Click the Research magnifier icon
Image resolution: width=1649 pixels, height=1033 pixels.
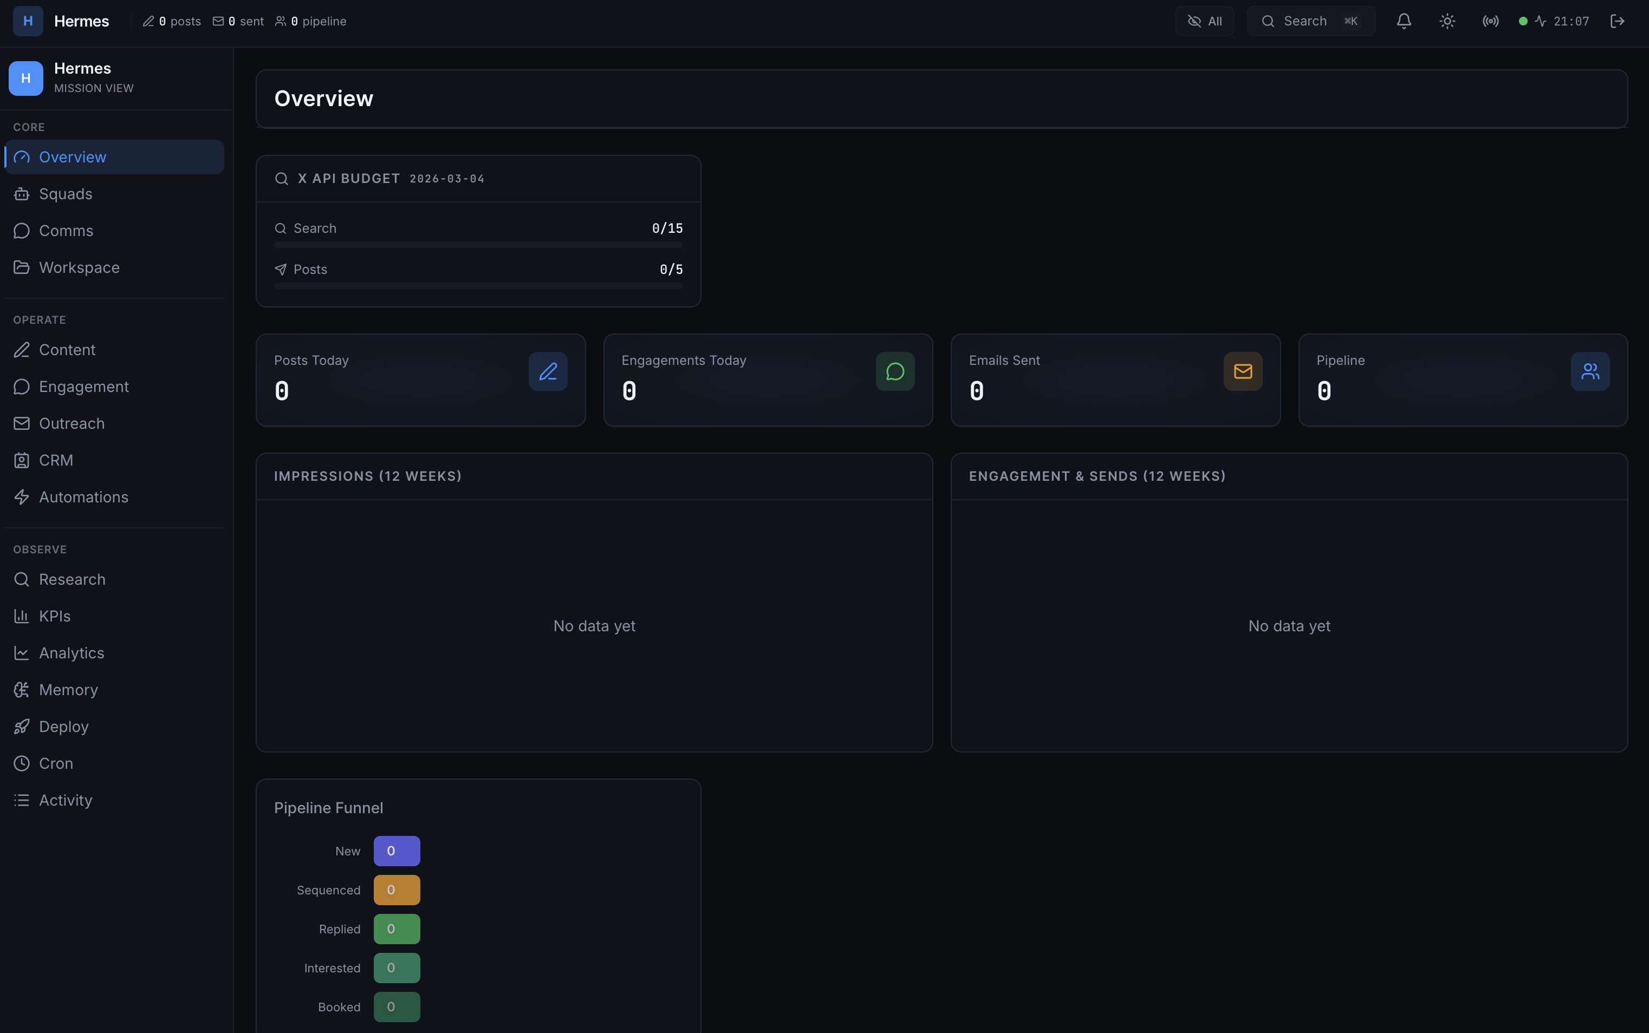coord(22,579)
